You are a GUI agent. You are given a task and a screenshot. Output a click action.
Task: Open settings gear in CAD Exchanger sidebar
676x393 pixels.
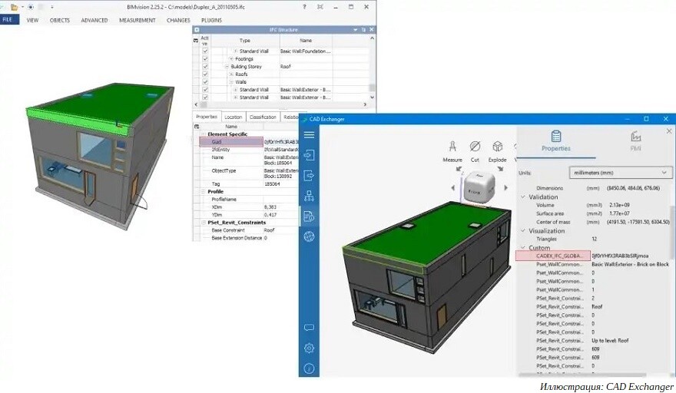coord(309,348)
